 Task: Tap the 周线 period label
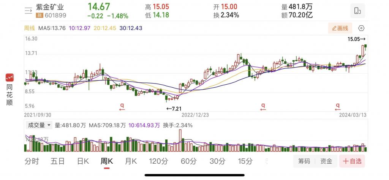30,28
